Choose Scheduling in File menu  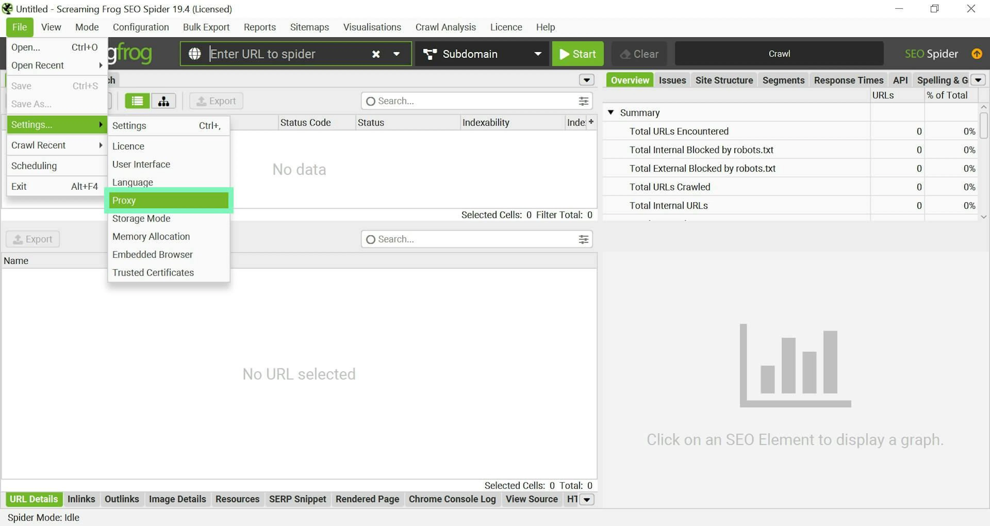click(56, 166)
